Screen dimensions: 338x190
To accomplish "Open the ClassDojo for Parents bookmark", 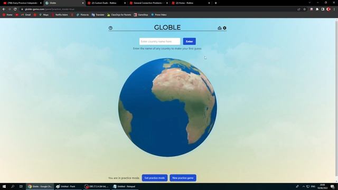I will (119, 15).
